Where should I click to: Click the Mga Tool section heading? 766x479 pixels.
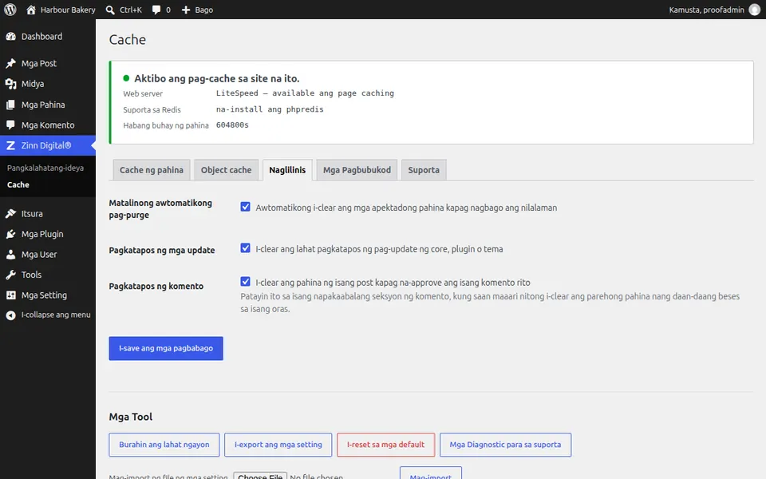(130, 417)
